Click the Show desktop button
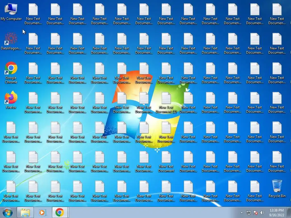 click(x=289, y=212)
